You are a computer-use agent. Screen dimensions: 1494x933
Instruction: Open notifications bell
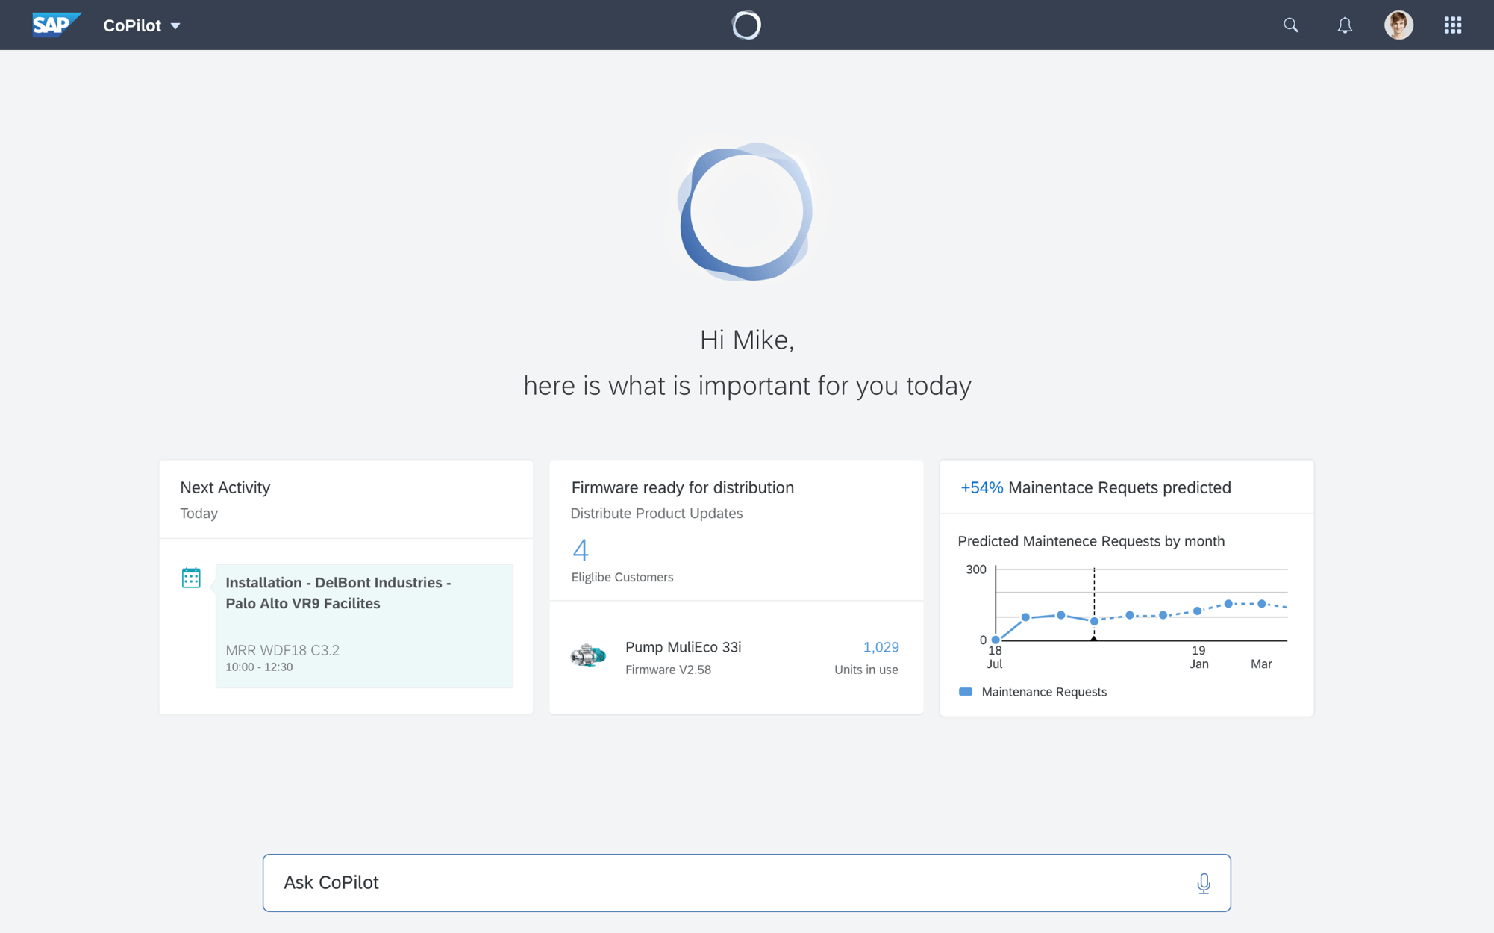[x=1344, y=25]
